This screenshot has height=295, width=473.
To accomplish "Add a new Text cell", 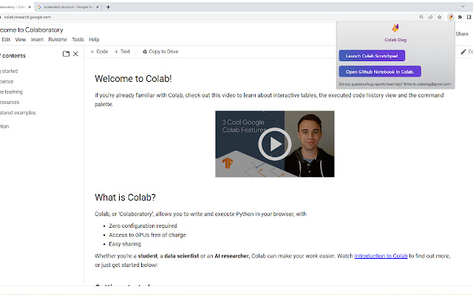I will (122, 52).
